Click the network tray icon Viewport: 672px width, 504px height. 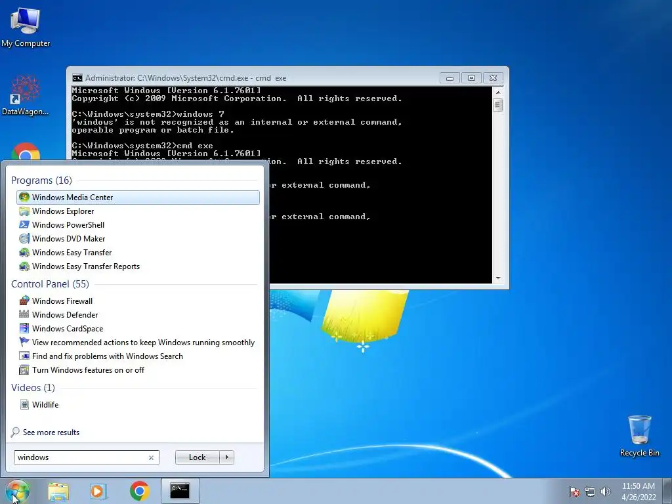[590, 492]
